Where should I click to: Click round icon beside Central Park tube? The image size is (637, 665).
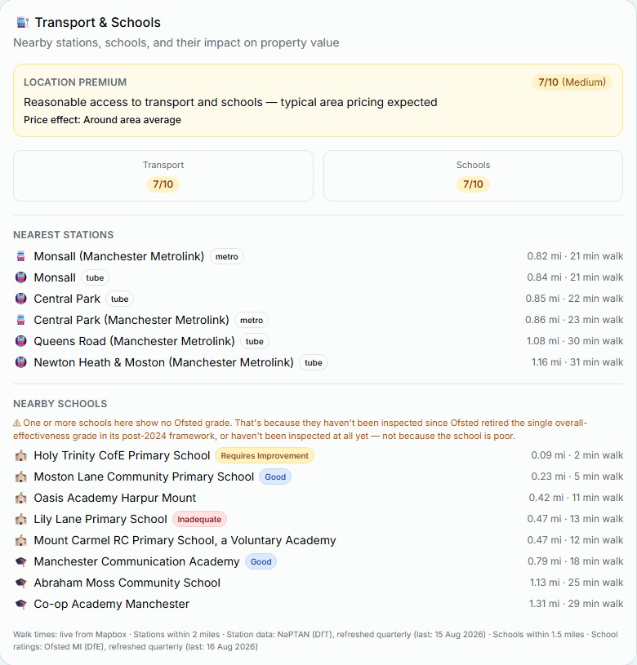pos(20,299)
